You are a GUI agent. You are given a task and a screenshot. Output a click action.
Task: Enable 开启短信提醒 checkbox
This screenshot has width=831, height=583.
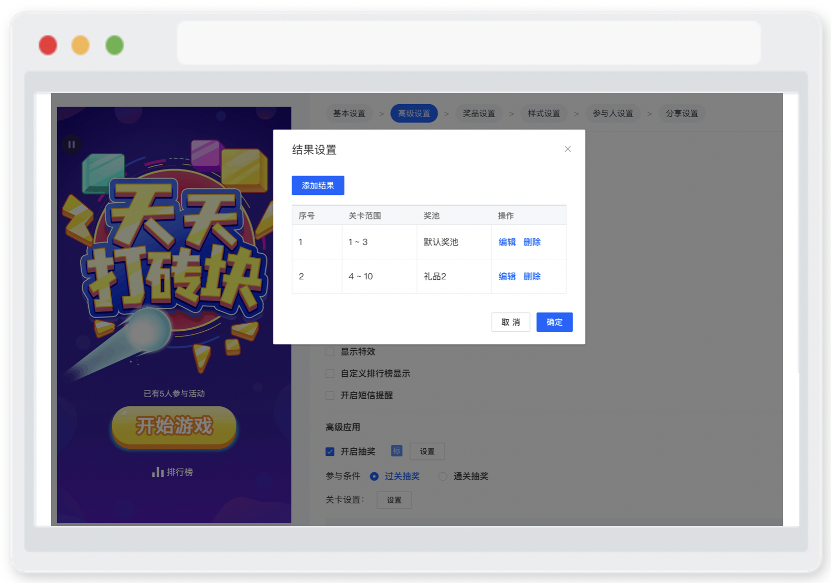330,395
